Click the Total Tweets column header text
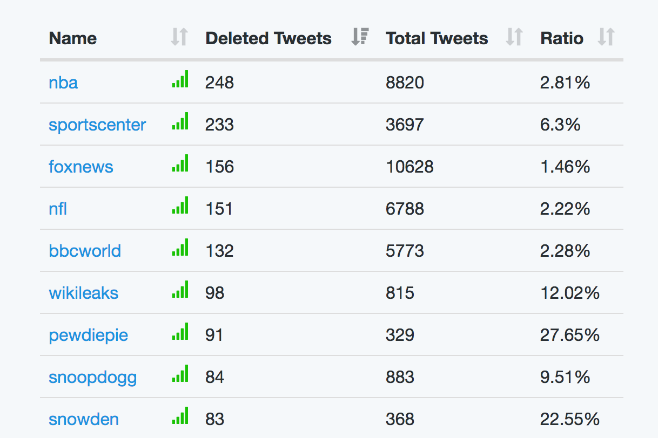Viewport: 658px width, 438px height. pyautogui.click(x=437, y=38)
